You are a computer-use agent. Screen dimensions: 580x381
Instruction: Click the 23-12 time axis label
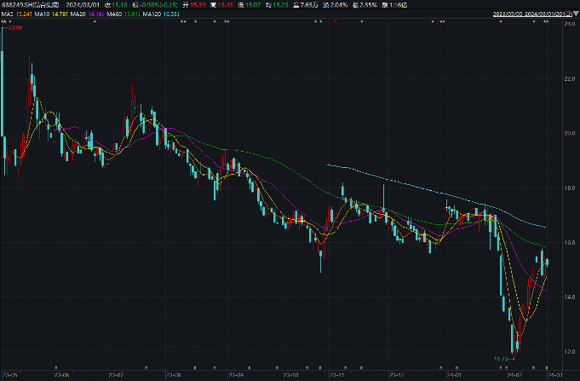coord(397,375)
